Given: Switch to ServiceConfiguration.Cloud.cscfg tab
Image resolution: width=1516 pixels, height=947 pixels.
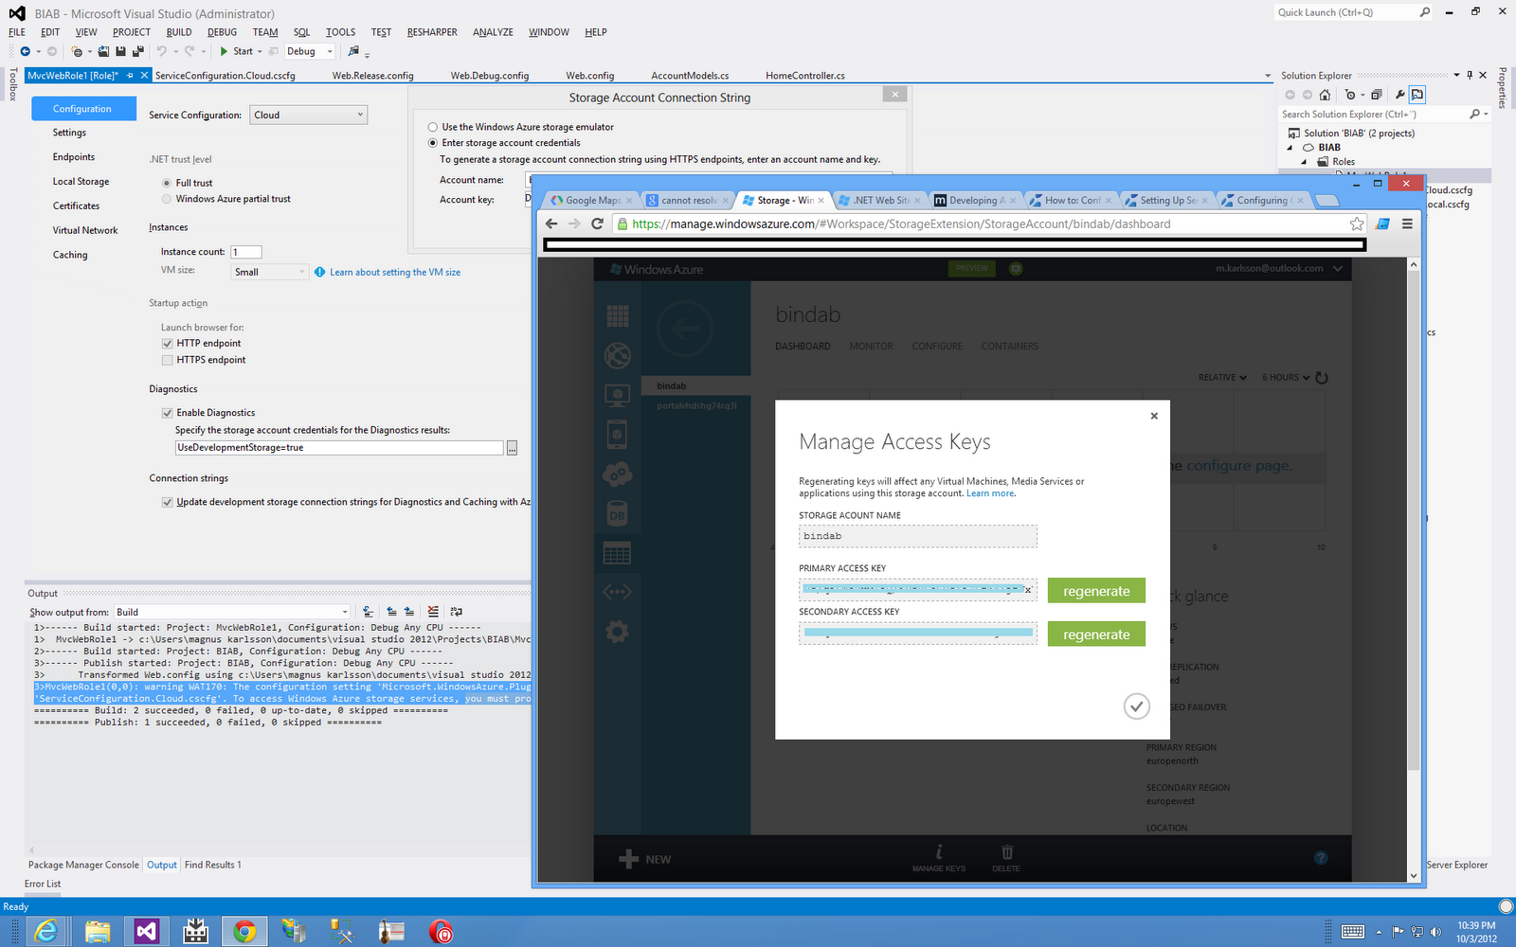Looking at the screenshot, I should tap(226, 76).
